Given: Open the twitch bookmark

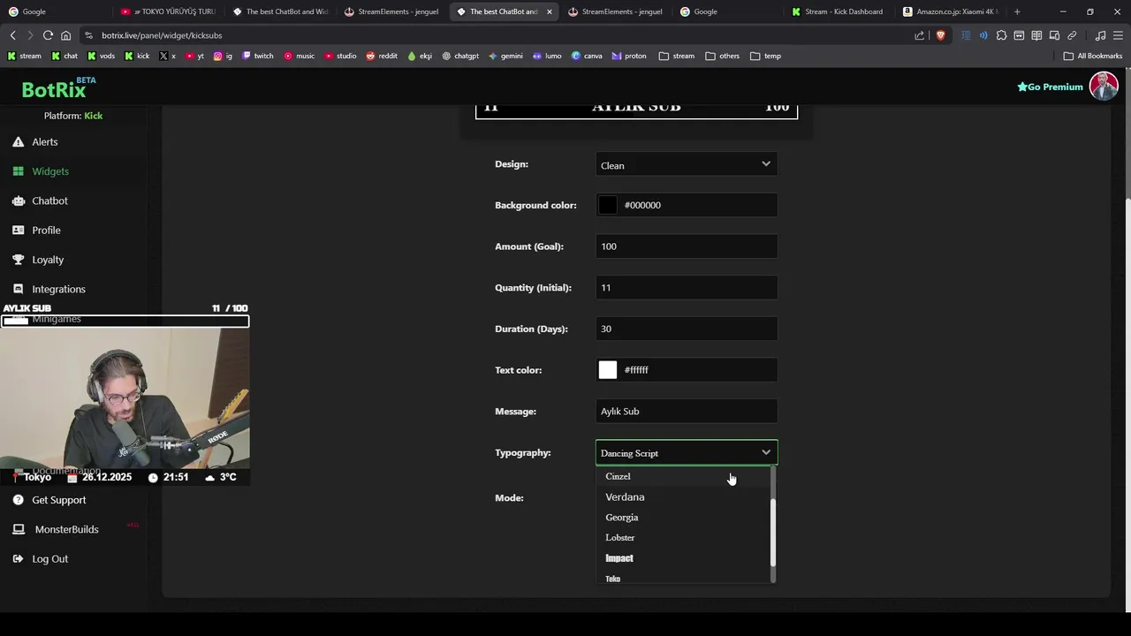Looking at the screenshot, I should tap(257, 56).
